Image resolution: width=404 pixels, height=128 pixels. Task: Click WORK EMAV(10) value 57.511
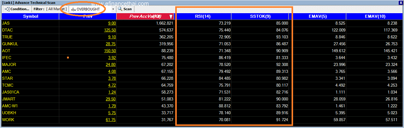pos(392,120)
